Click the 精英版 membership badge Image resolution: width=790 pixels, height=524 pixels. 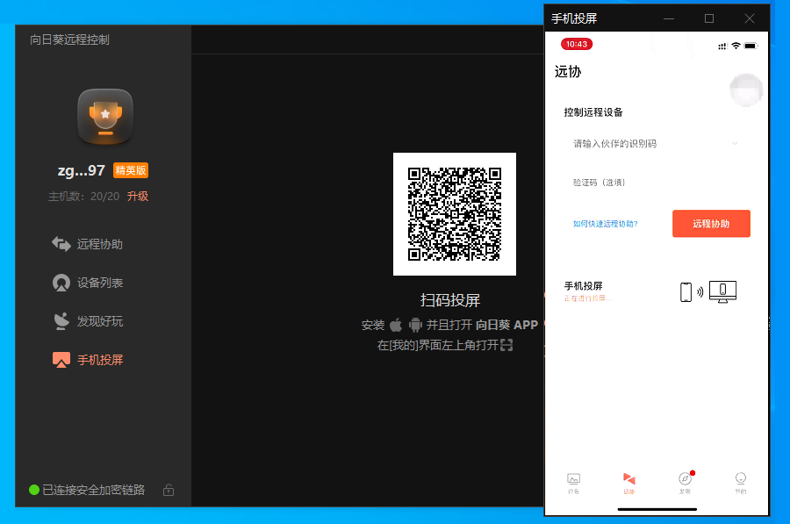point(131,170)
